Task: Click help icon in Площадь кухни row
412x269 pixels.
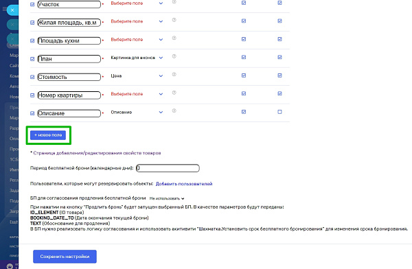Action: pyautogui.click(x=174, y=38)
